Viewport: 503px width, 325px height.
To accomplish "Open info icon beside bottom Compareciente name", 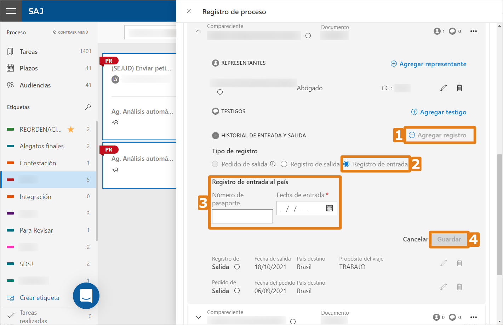I will click(293, 321).
